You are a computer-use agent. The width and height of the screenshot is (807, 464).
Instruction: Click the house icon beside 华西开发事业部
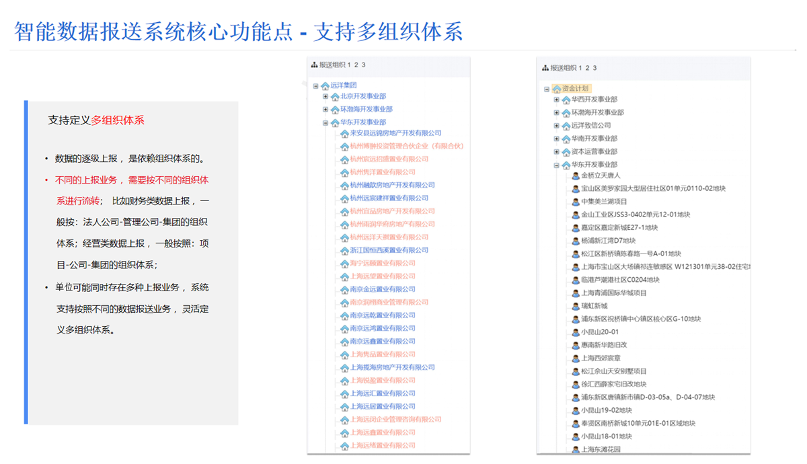[x=566, y=100]
